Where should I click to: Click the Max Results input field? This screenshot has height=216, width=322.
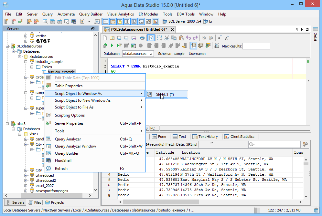[x=256, y=46]
